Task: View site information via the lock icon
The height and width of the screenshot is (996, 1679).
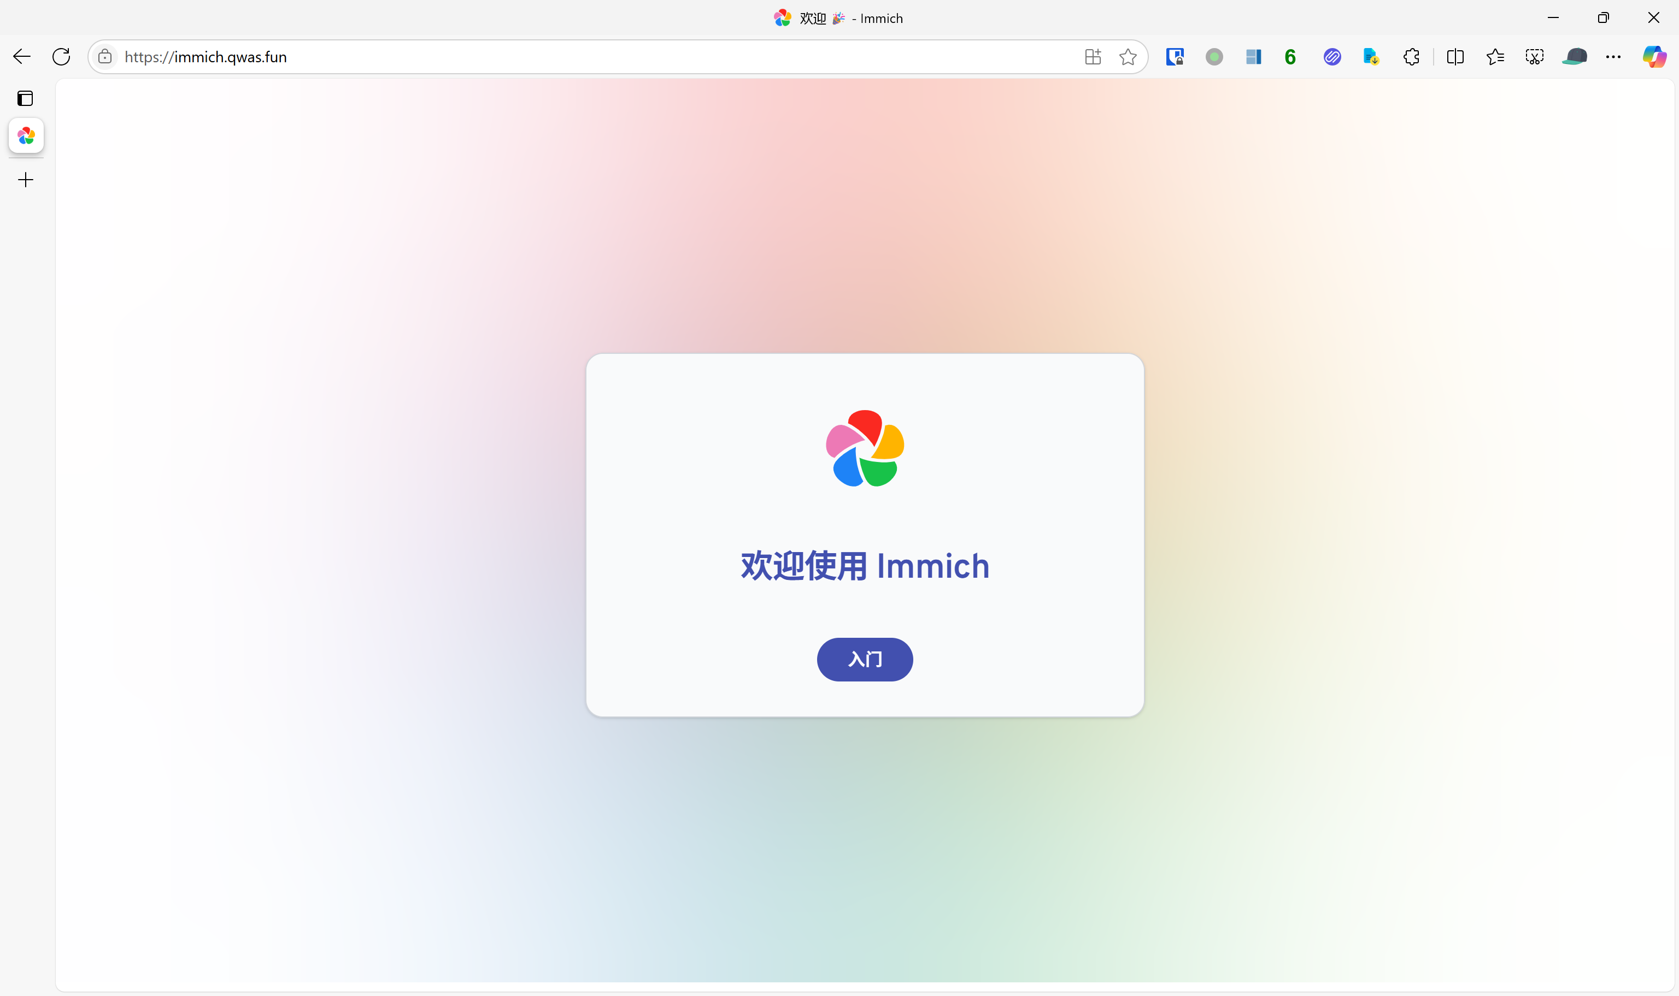Action: [105, 56]
